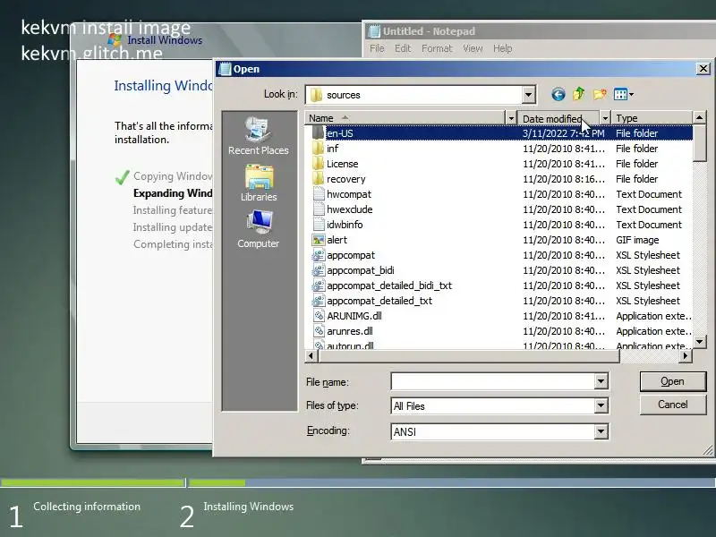Click horizontal scrollbar left arrow

(x=311, y=355)
